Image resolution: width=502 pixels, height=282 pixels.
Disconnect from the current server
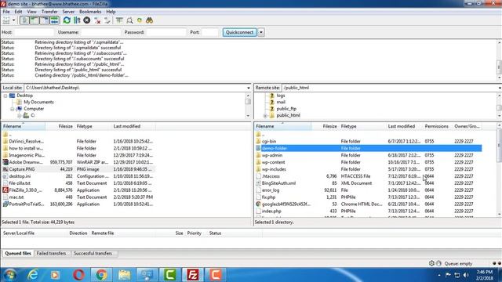97,20
